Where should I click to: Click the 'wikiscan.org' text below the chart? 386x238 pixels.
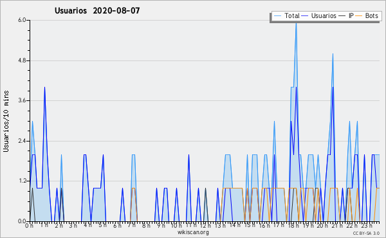click(193, 232)
